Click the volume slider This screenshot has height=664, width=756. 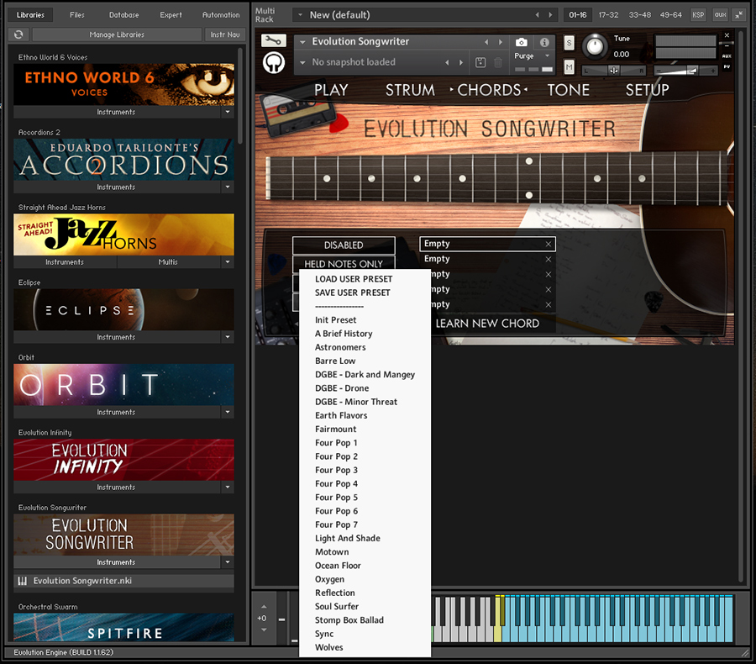coord(685,71)
